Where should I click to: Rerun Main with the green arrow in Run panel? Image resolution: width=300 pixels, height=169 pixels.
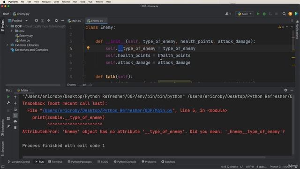[x=8, y=97]
